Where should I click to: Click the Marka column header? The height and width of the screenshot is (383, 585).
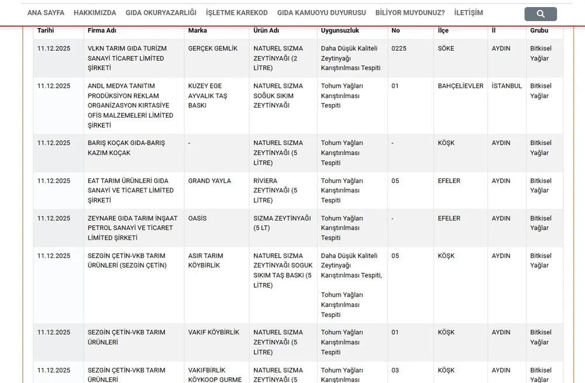[x=197, y=30]
